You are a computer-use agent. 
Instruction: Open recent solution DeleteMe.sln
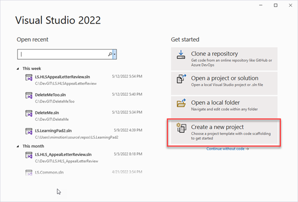47,113
